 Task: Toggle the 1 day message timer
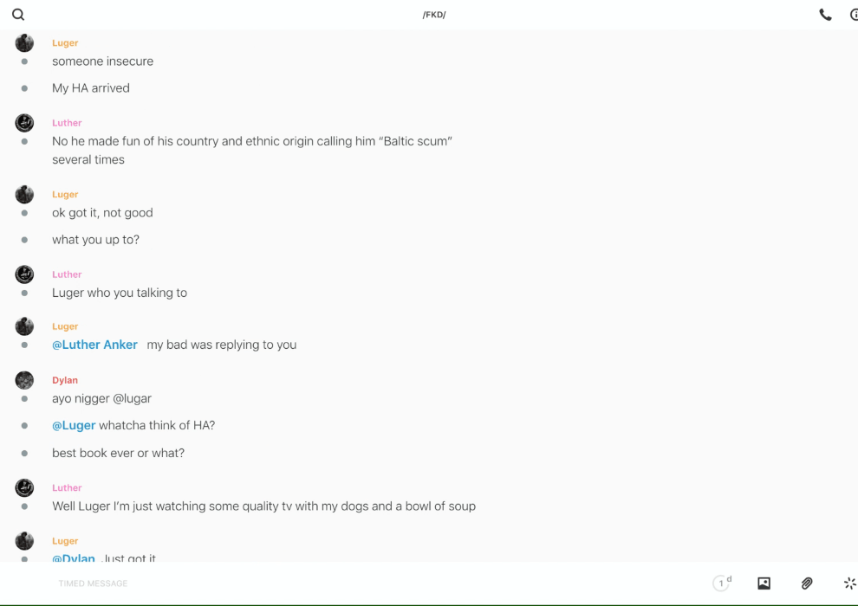722,583
